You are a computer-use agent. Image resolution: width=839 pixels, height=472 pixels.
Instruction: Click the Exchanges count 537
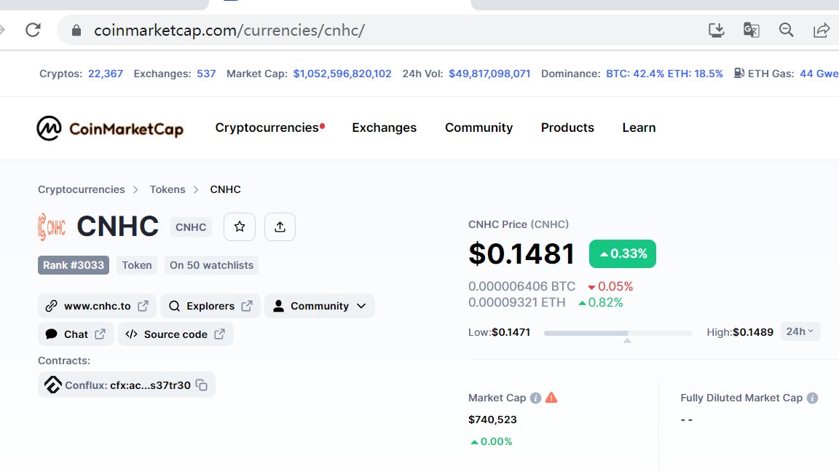[x=206, y=74]
